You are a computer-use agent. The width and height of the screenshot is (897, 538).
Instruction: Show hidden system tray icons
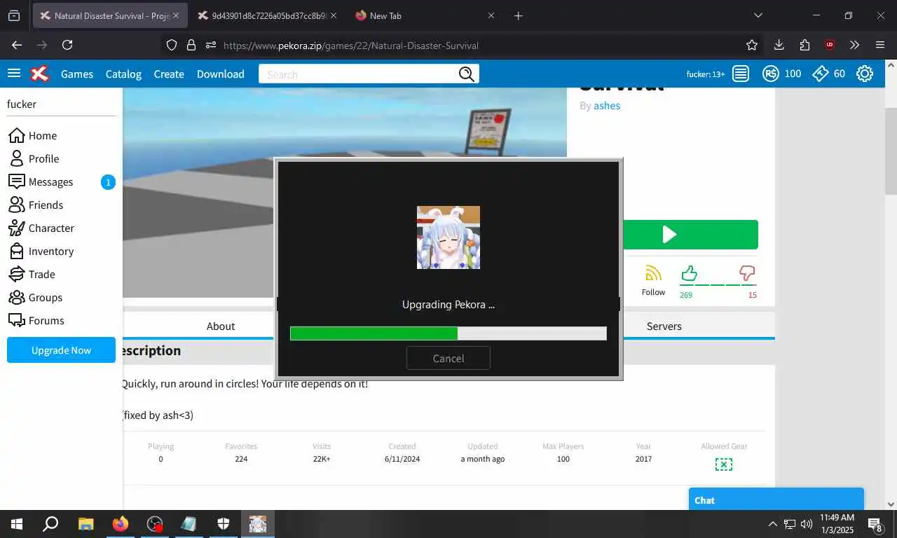(x=773, y=523)
